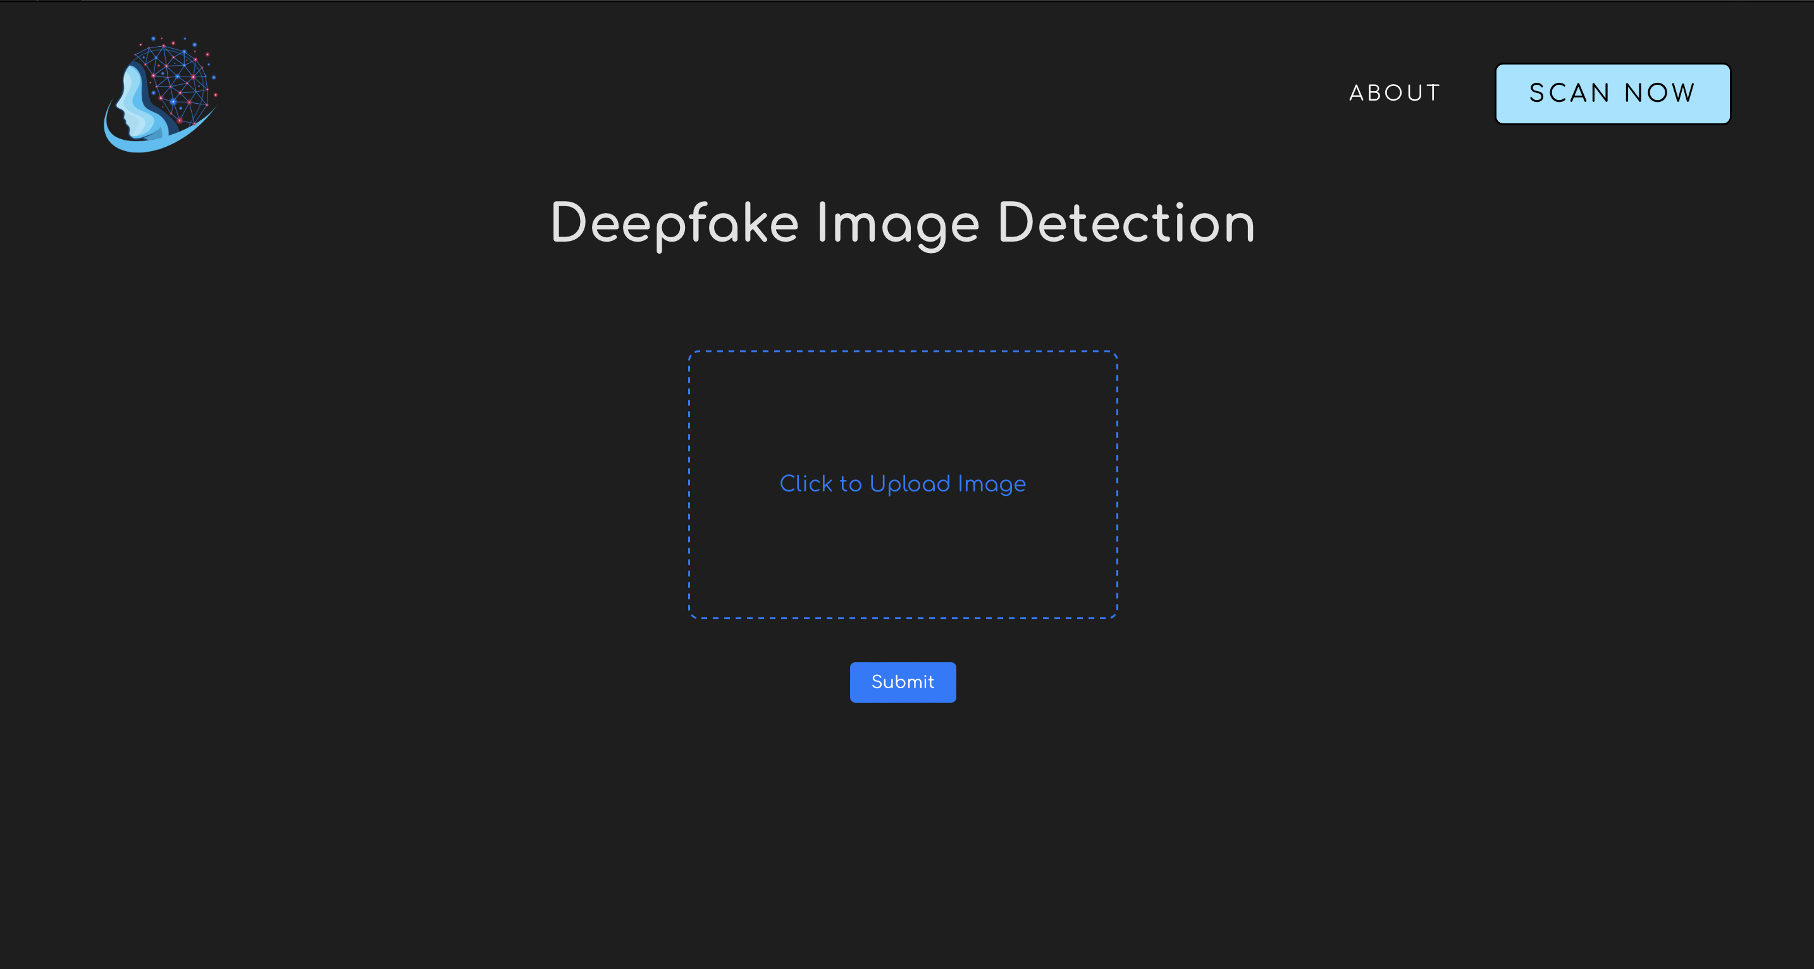This screenshot has width=1814, height=969.
Task: Click the Deepfake Image Detection heading
Action: pyautogui.click(x=902, y=223)
